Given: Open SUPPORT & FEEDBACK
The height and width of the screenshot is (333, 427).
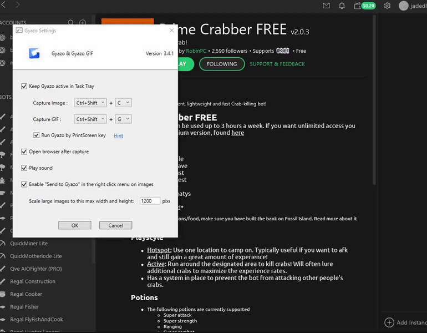Looking at the screenshot, I should pyautogui.click(x=277, y=64).
